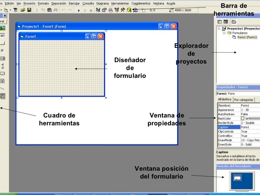The height and width of the screenshot is (195, 260).
Task: Select Form1 (Form1) in the project tree
Action: coord(247,37)
